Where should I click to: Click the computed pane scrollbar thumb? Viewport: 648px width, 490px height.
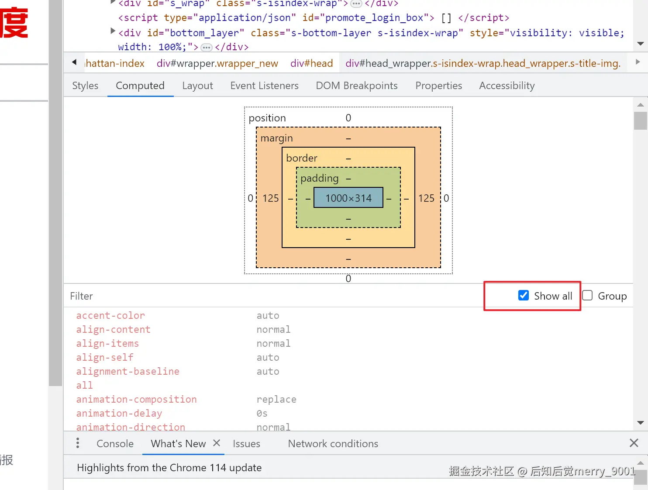point(641,121)
